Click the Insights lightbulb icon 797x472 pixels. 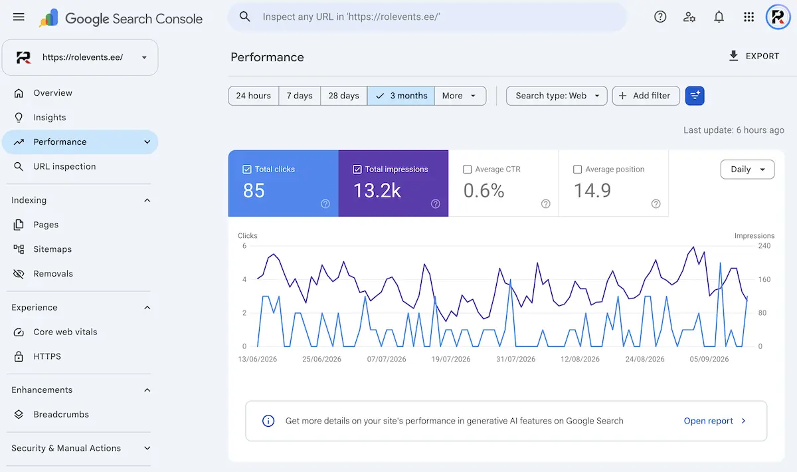tap(19, 118)
